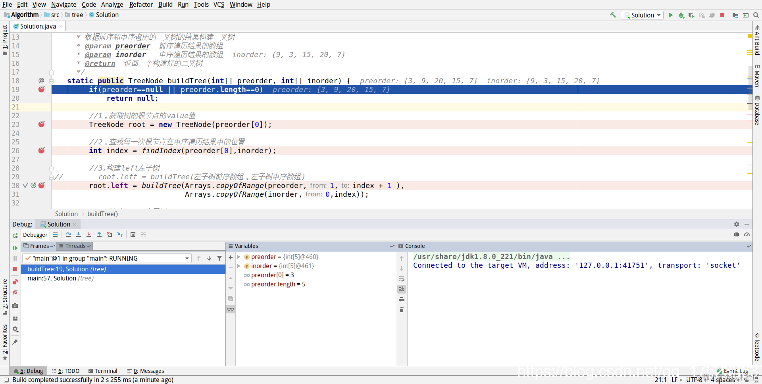Open the Refactor menu
The height and width of the screenshot is (384, 762).
(141, 4)
